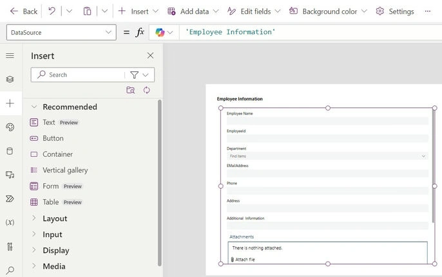Click the Attach file link
The width and height of the screenshot is (442, 277).
[x=243, y=260]
